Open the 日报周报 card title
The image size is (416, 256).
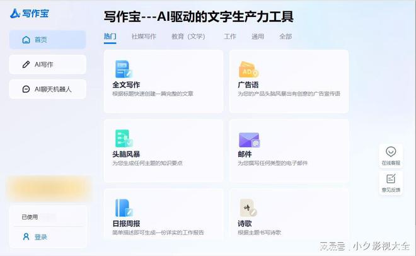tap(126, 224)
